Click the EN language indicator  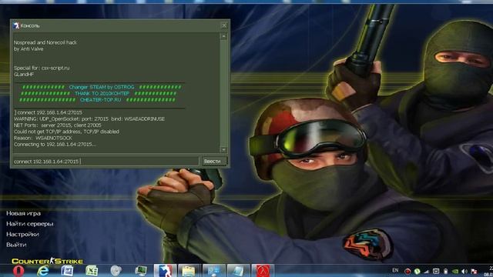coord(395,270)
